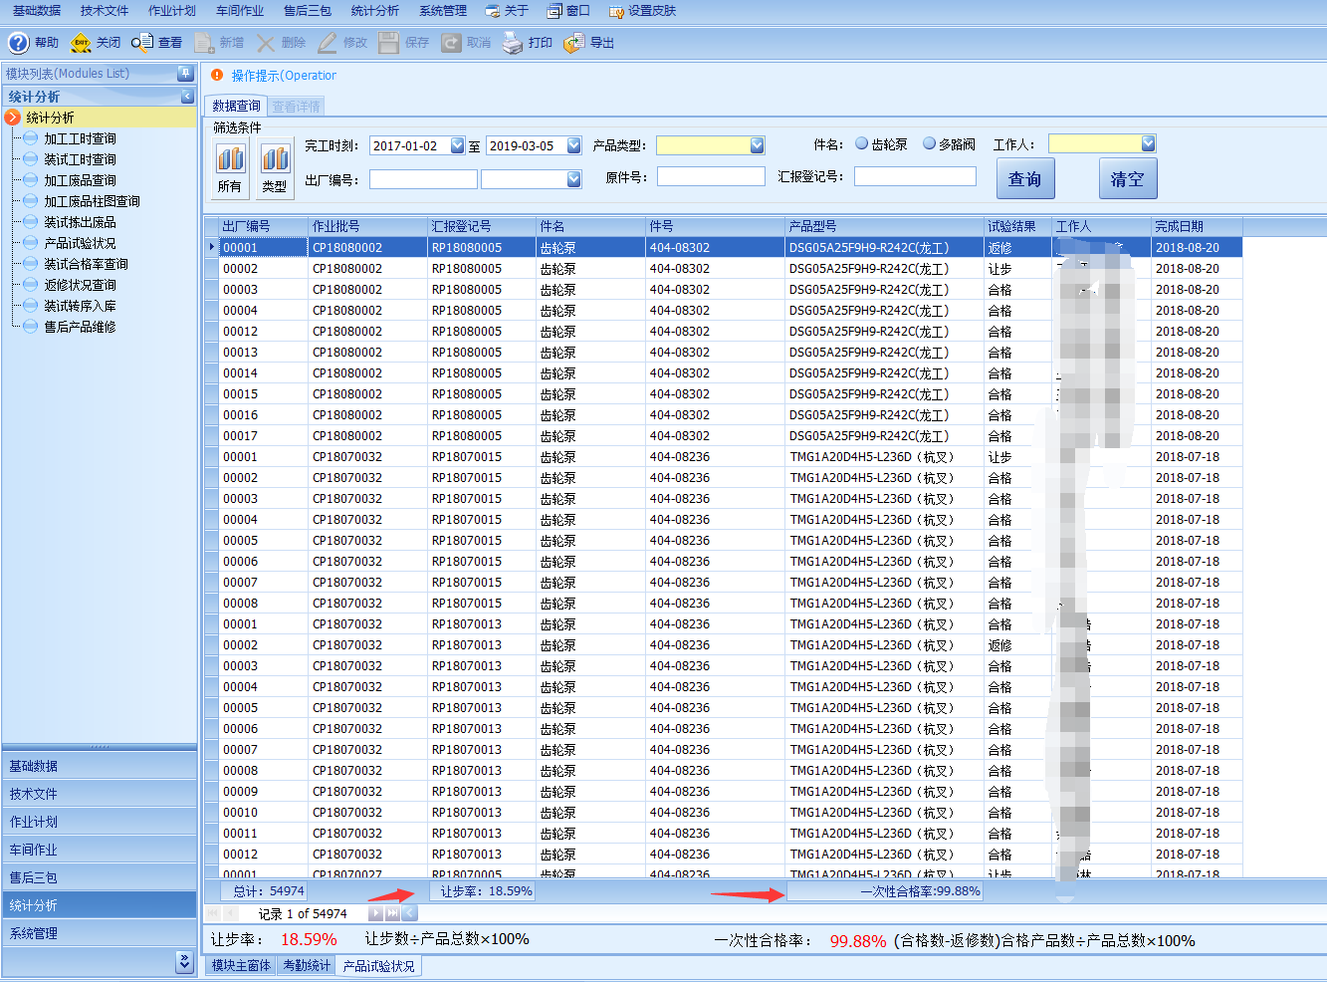Select the 齿轮泵 radio button
Viewport: 1327px width, 982px height.
click(862, 143)
